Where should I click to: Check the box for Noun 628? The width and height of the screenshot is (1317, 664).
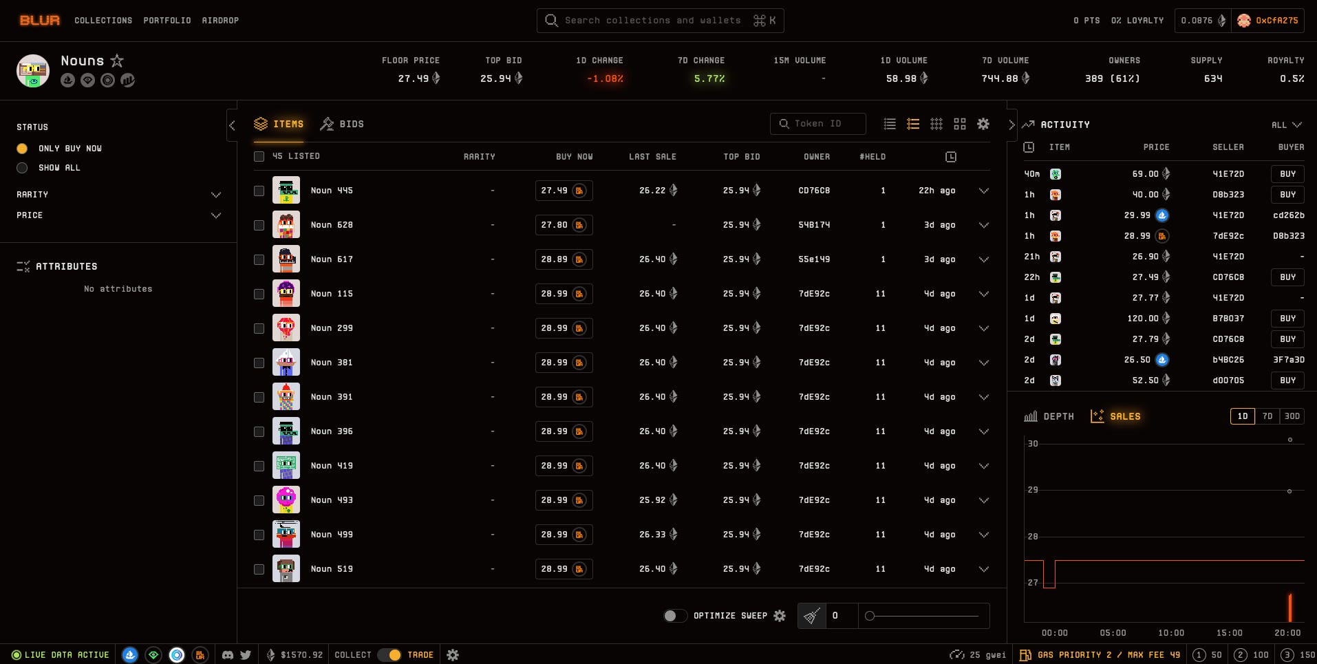259,225
